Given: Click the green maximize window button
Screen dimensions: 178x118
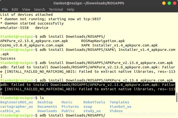Looking at the screenshot, I should coord(169,3).
